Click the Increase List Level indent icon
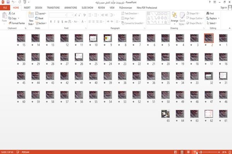Image resolution: width=232 pixels, height=154 pixels. pos(107,15)
